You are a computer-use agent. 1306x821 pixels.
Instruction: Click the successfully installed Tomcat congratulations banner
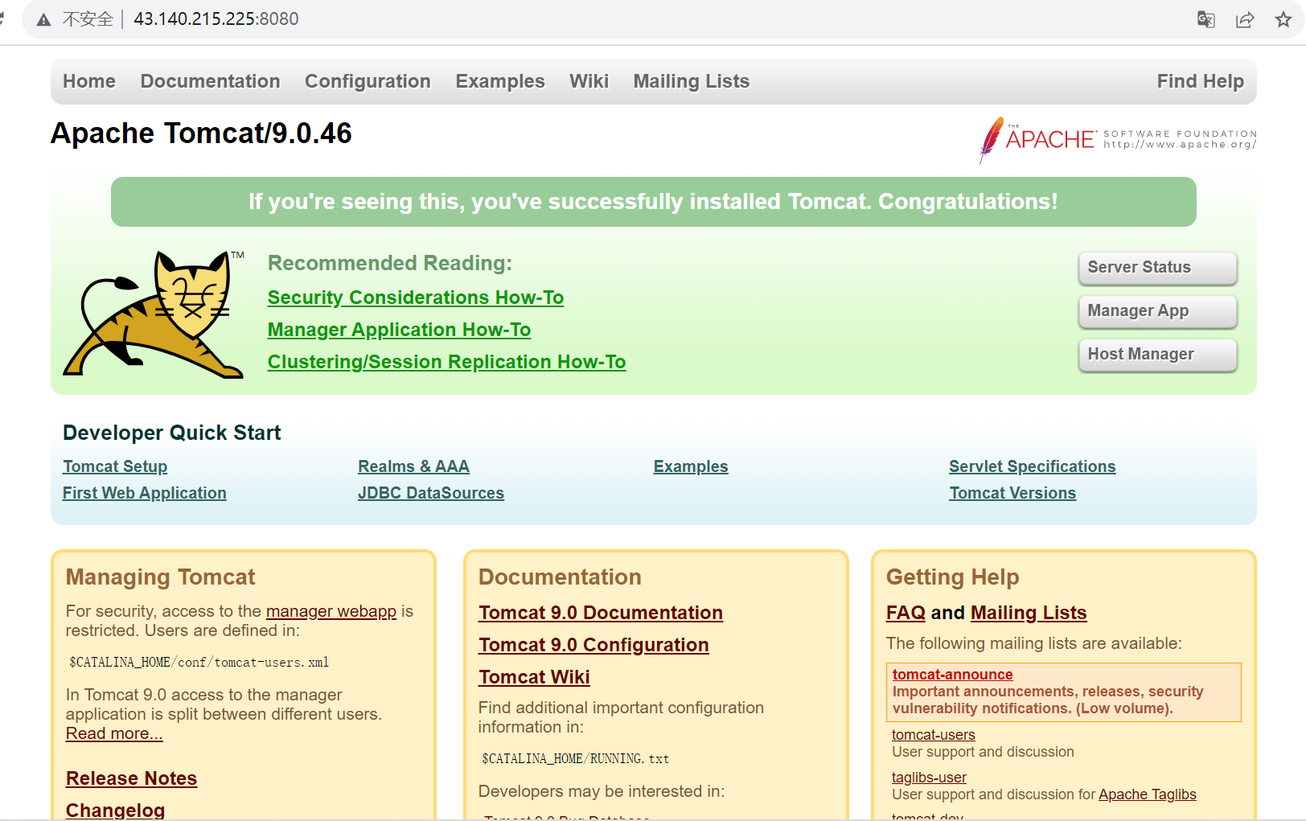coord(653,202)
